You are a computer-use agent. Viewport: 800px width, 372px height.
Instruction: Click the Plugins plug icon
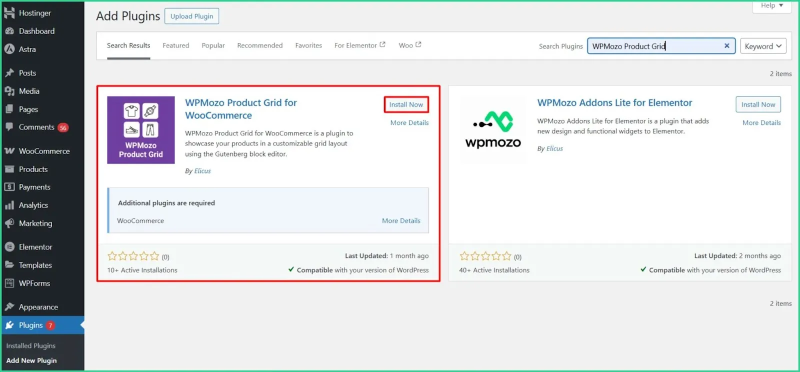click(9, 325)
